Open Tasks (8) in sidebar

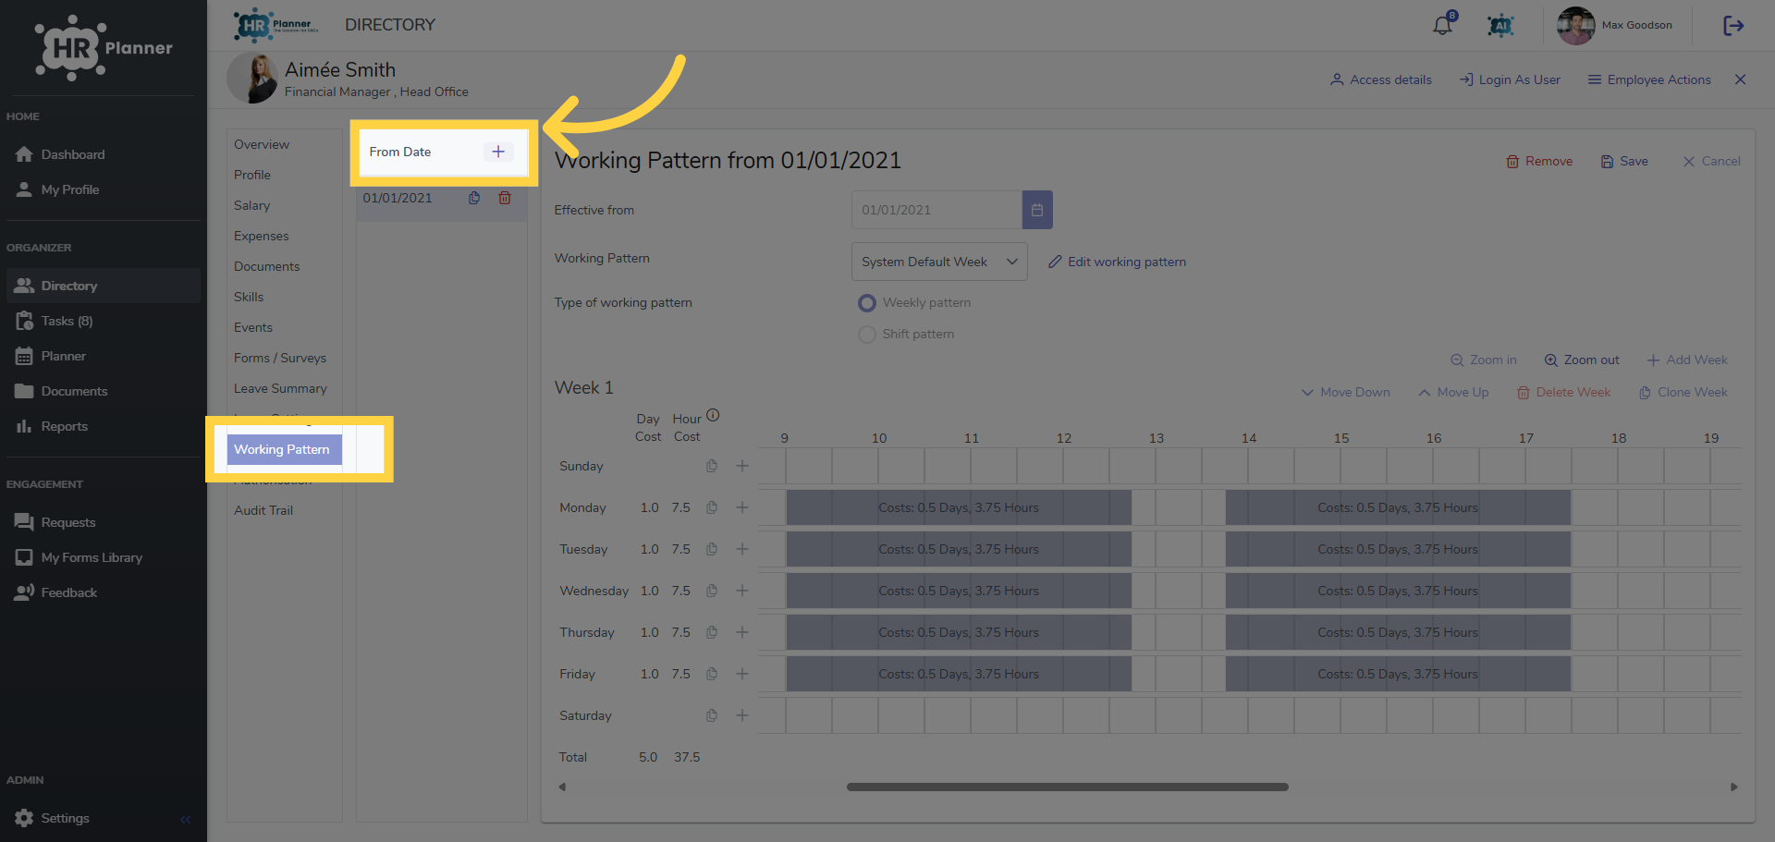point(67,321)
